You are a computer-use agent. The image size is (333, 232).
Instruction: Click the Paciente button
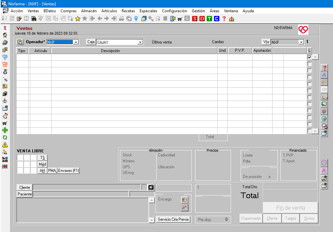click(25, 194)
